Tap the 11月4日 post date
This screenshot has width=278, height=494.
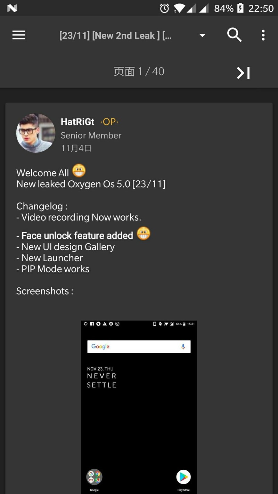click(x=76, y=148)
